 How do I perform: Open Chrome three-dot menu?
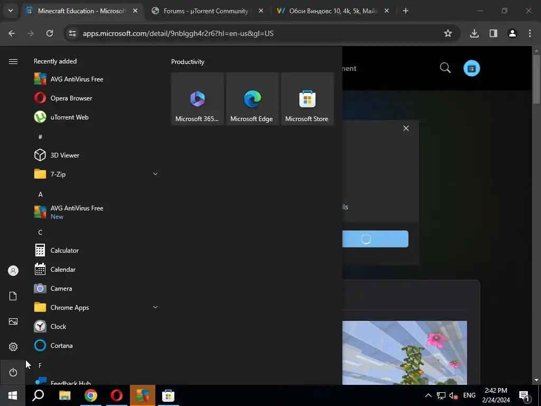click(529, 33)
